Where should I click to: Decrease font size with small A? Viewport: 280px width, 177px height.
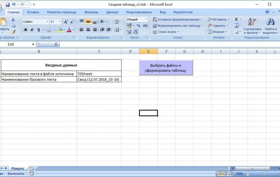72,22
